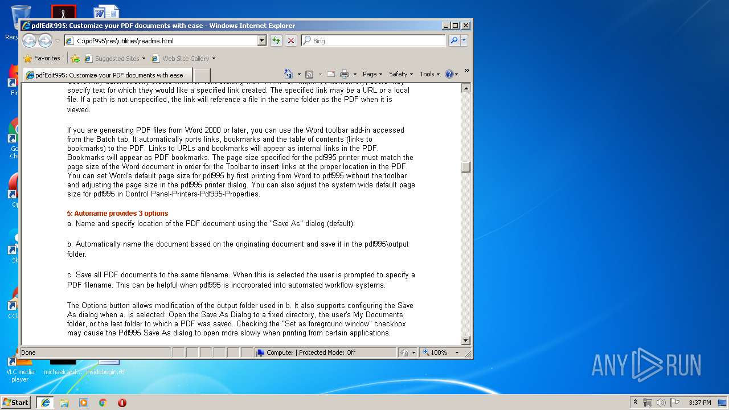
Task: Open the recent pages dropdown beside Forward
Action: pyautogui.click(x=58, y=41)
